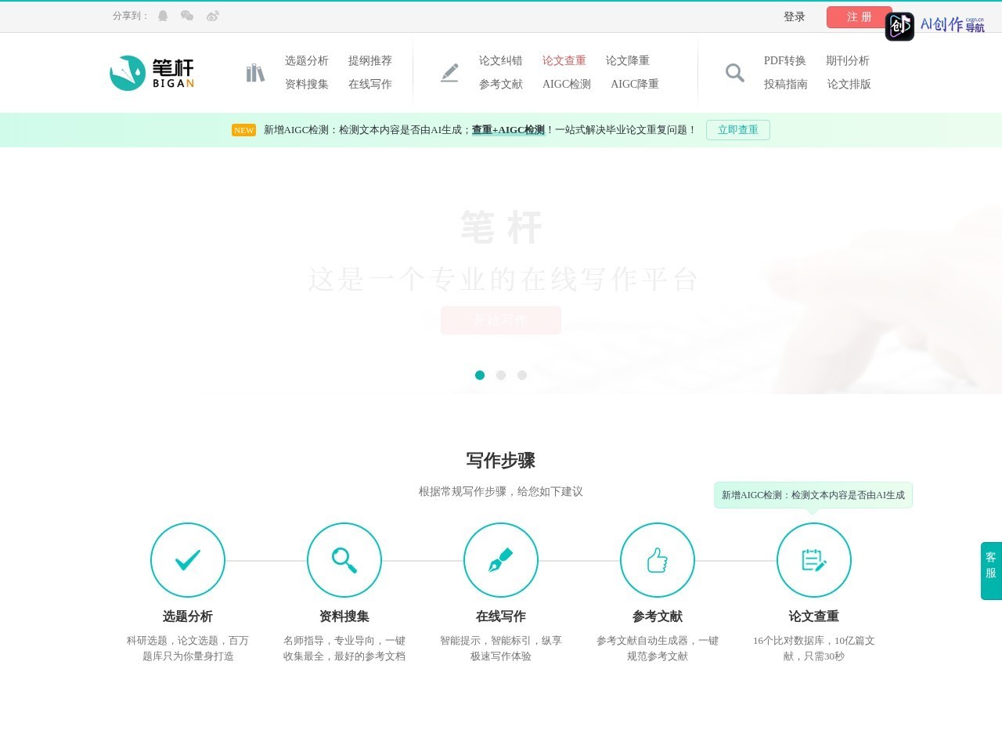Click the pen 在线写作 step icon
This screenshot has width=1002, height=752.
pos(501,560)
